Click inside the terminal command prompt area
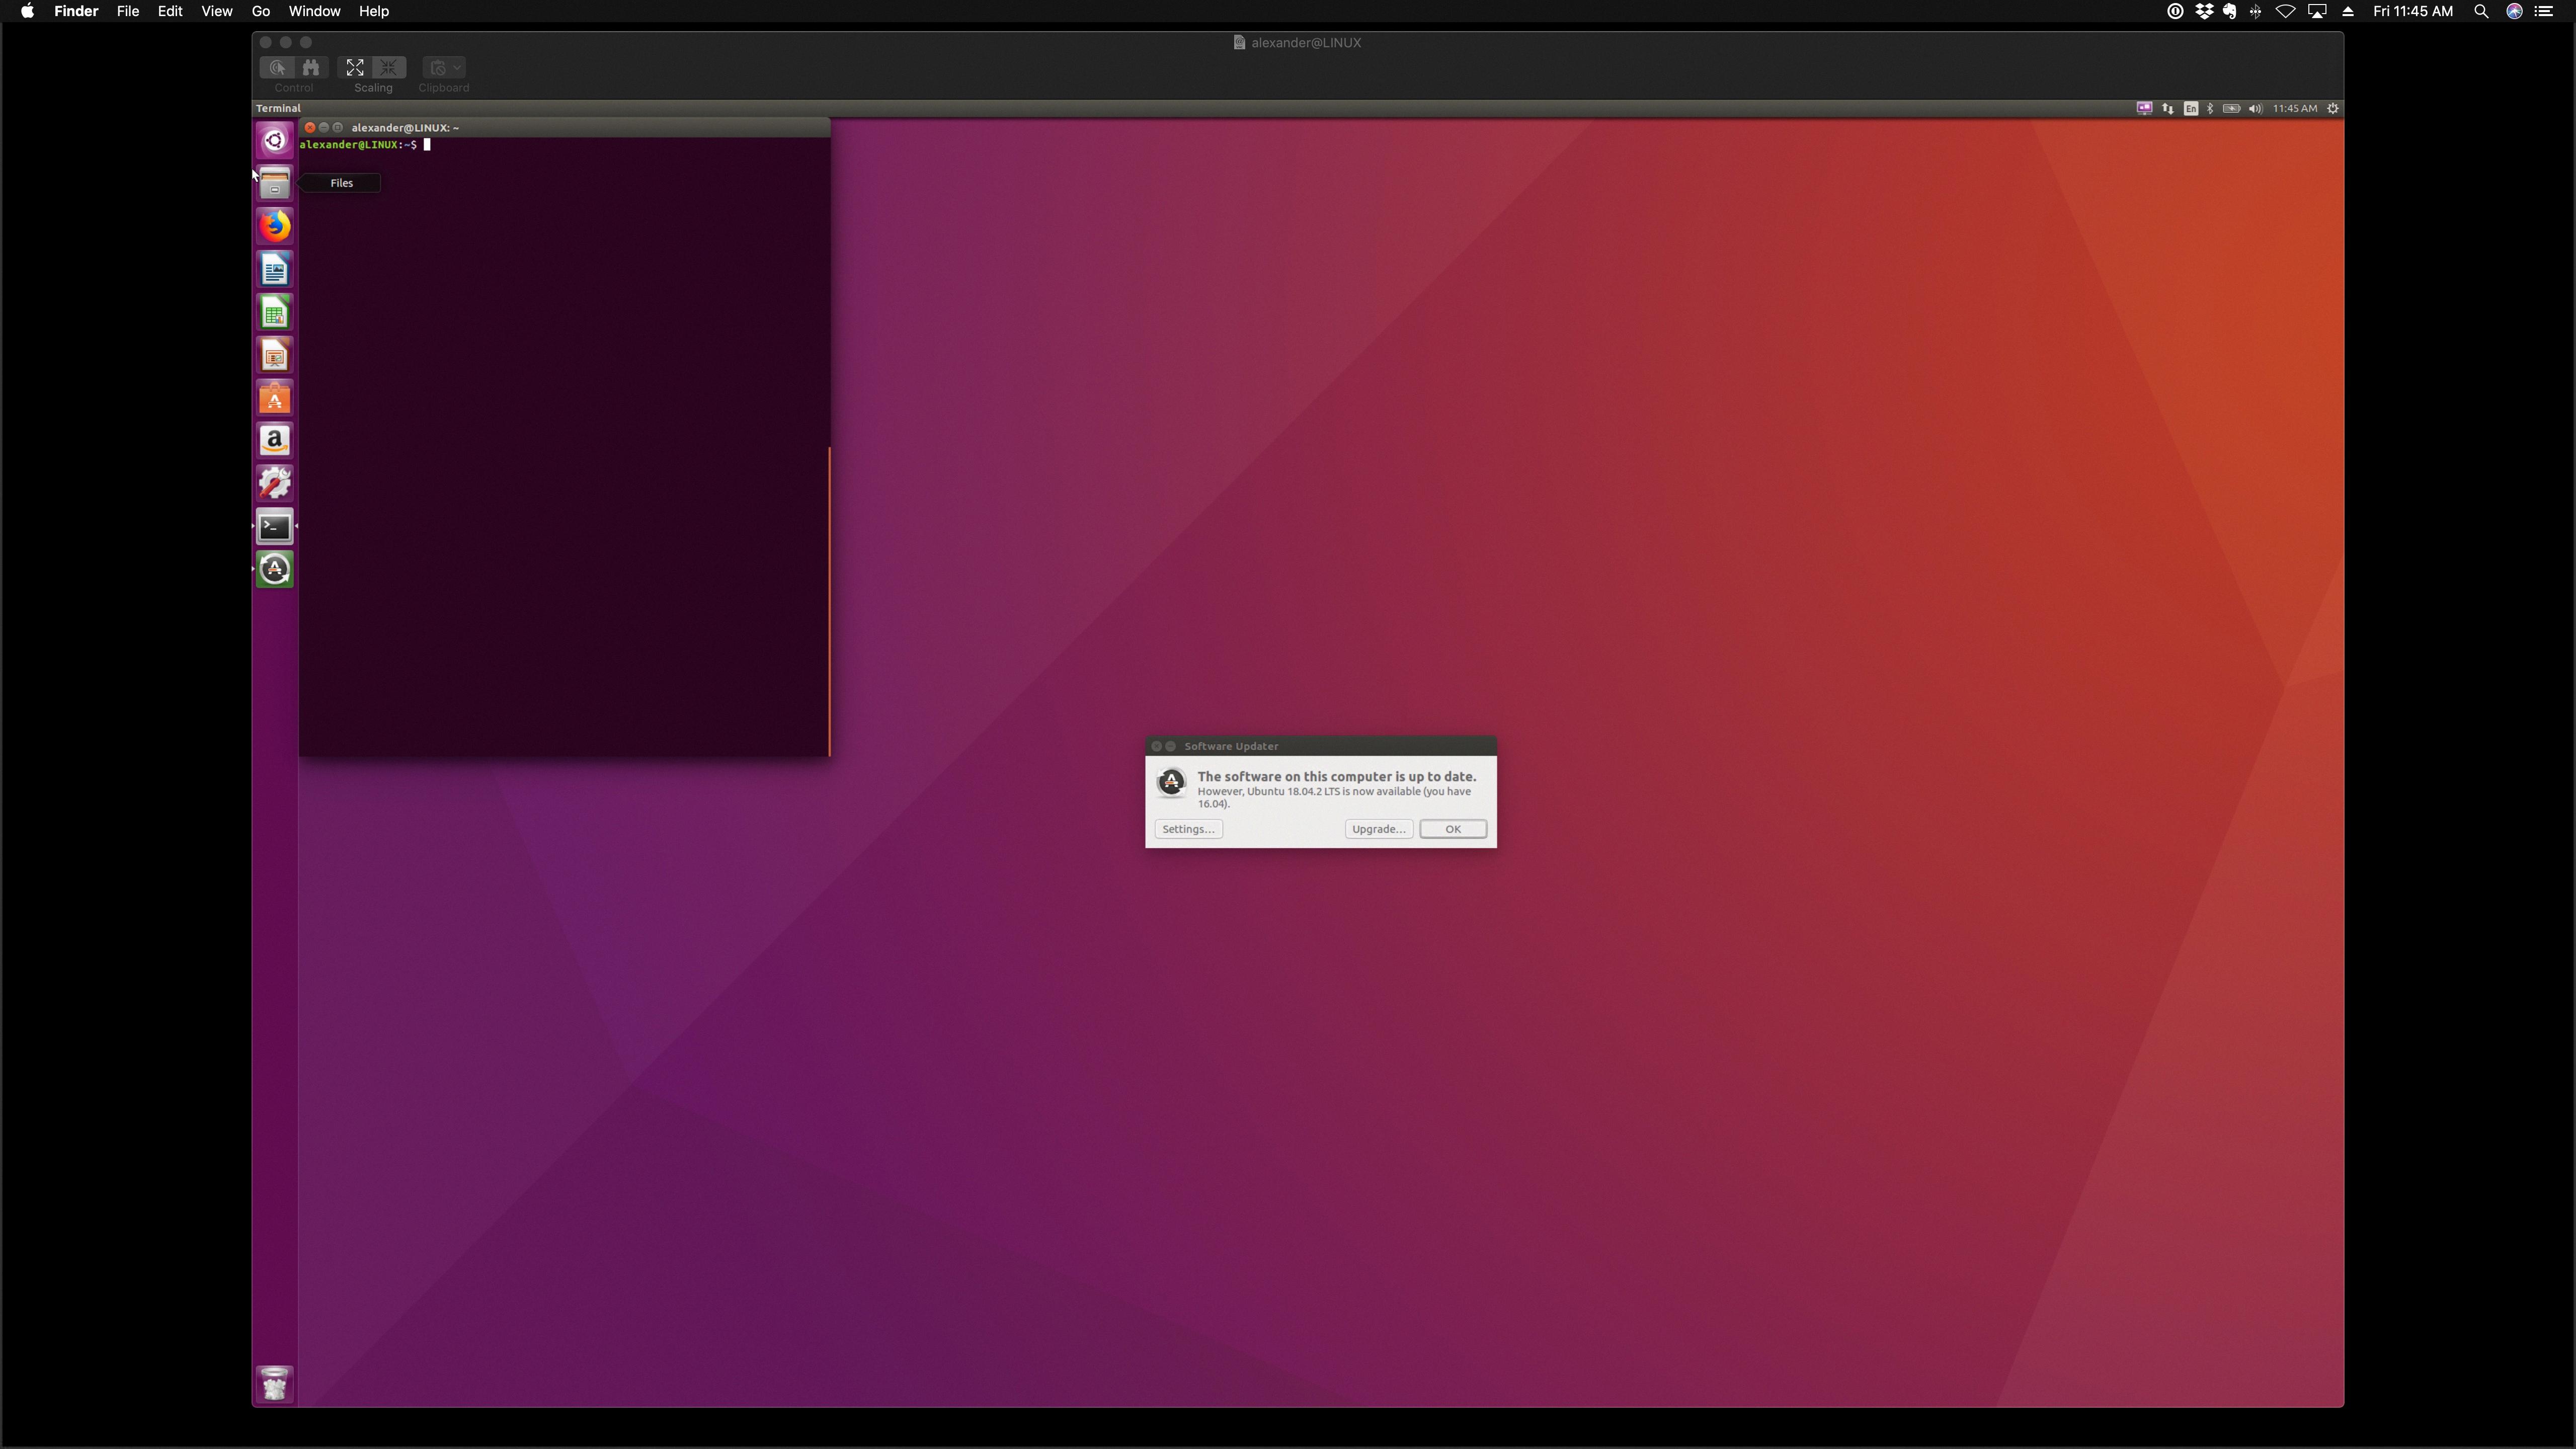Screen dimensions: 2576x1449 pyautogui.click(x=563, y=400)
